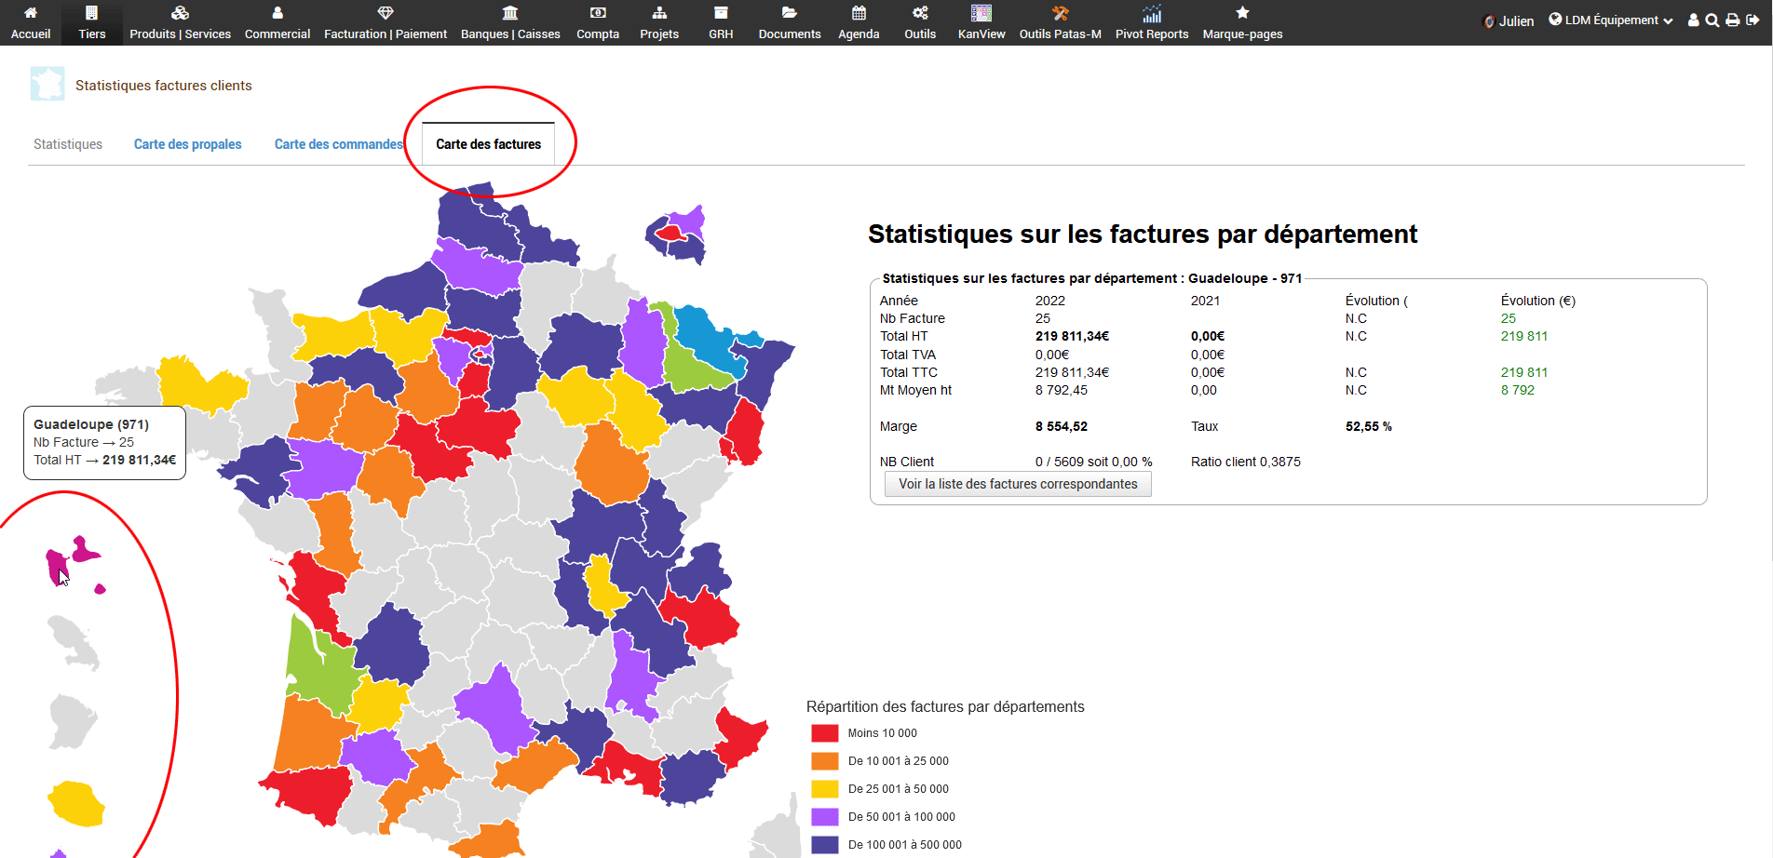Viewport: 1773px width, 858px height.
Task: Select the Statistiques tab
Action: [68, 144]
